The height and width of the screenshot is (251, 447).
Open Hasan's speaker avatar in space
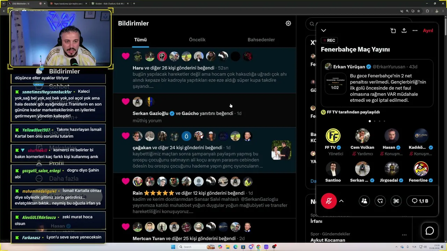391,136
